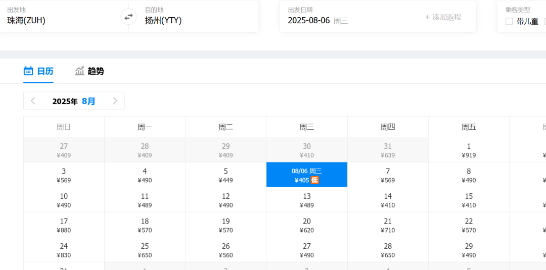Select August 26 priced ¥560
This screenshot has width=546, height=270.
click(225, 250)
